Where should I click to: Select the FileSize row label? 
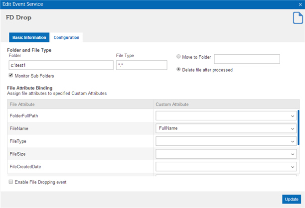tap(17, 154)
